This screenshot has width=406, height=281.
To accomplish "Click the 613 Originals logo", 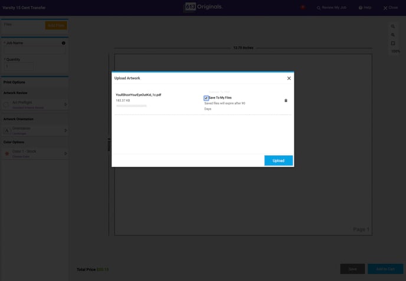I will point(203,7).
